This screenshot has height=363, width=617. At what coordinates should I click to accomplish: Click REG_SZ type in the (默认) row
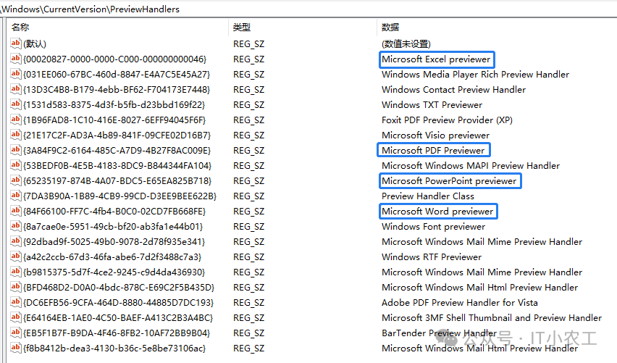pyautogui.click(x=248, y=43)
